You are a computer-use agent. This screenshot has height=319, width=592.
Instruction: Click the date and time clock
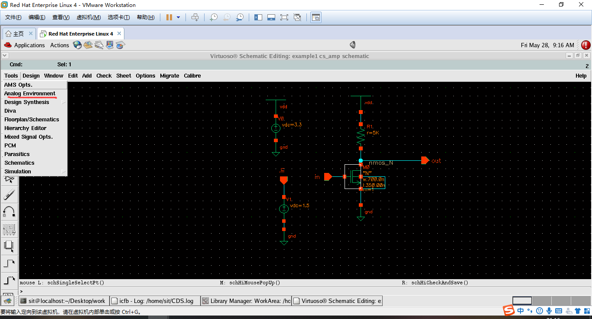547,45
